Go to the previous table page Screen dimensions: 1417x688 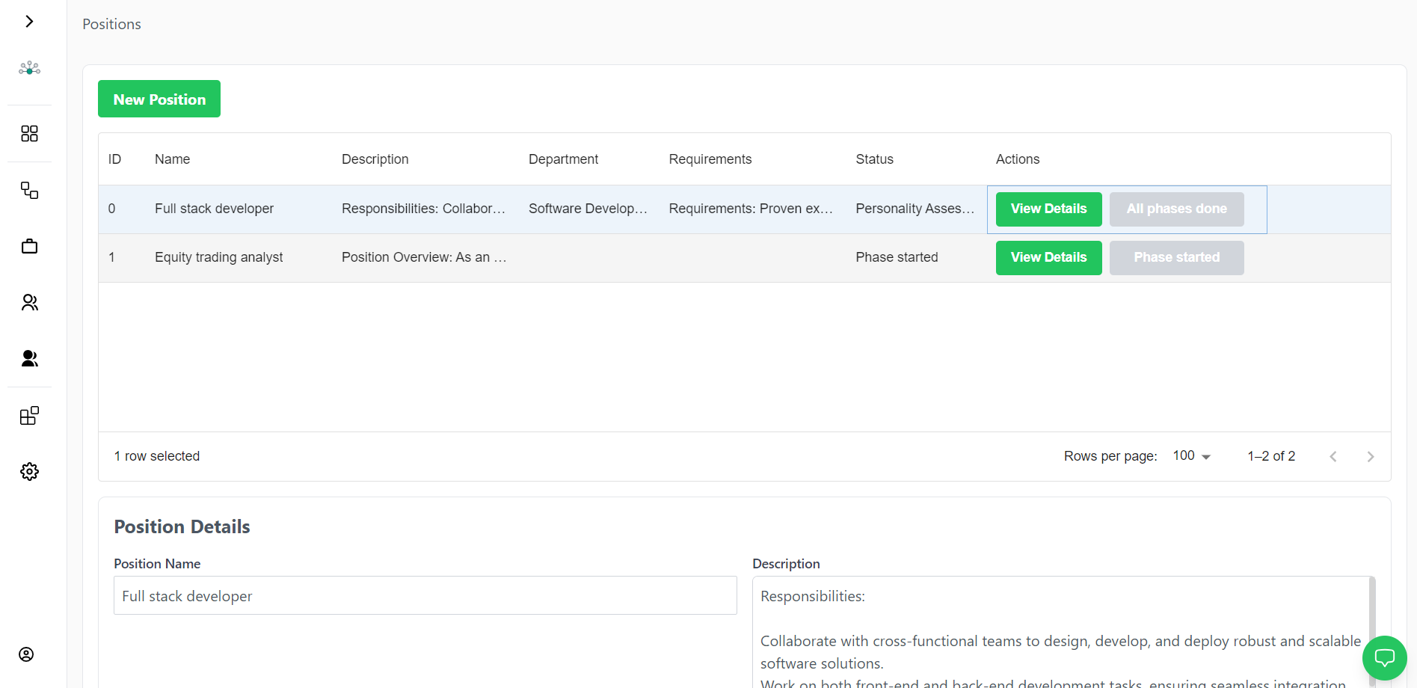point(1333,457)
